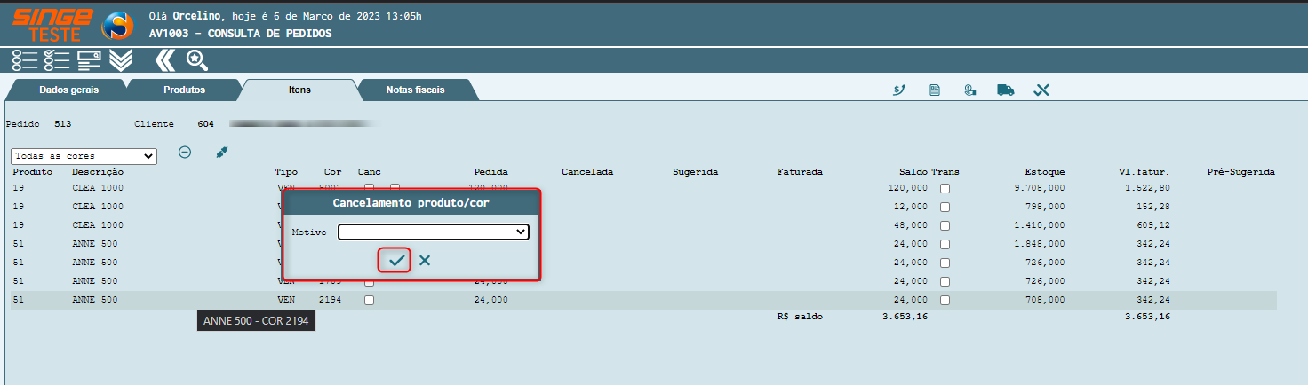Toggle Trans checkbox on saldo 48,000 row
This screenshot has width=1308, height=385.
pos(945,225)
